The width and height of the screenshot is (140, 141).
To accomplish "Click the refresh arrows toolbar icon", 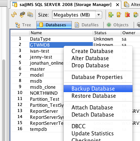I will tap(14, 15).
